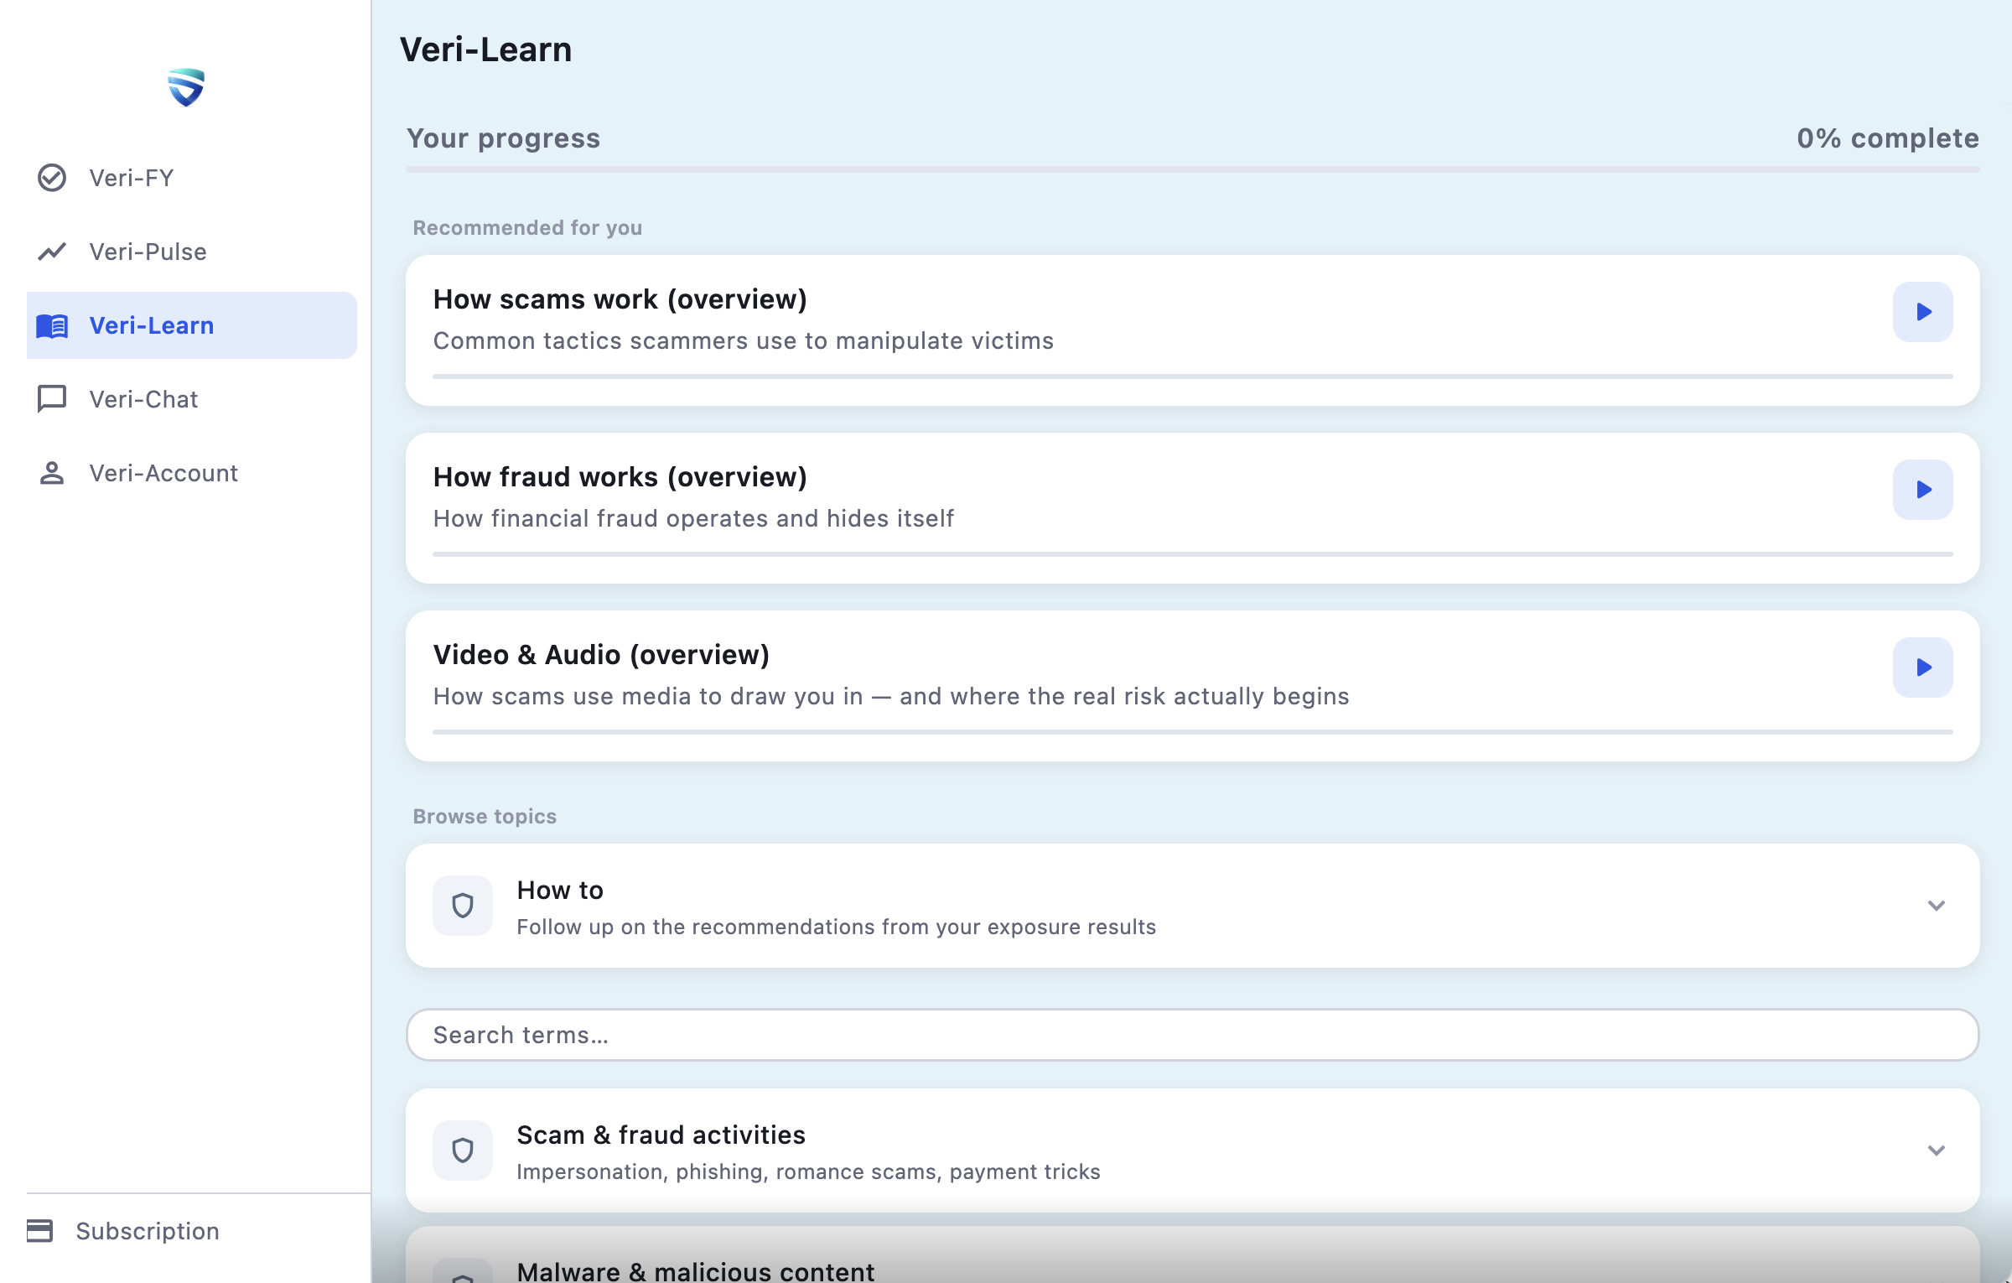Open the How fraud works (overview) title
This screenshot has height=1283, width=2012.
point(620,477)
